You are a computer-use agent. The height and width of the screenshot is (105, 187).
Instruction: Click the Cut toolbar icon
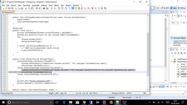(26, 8)
